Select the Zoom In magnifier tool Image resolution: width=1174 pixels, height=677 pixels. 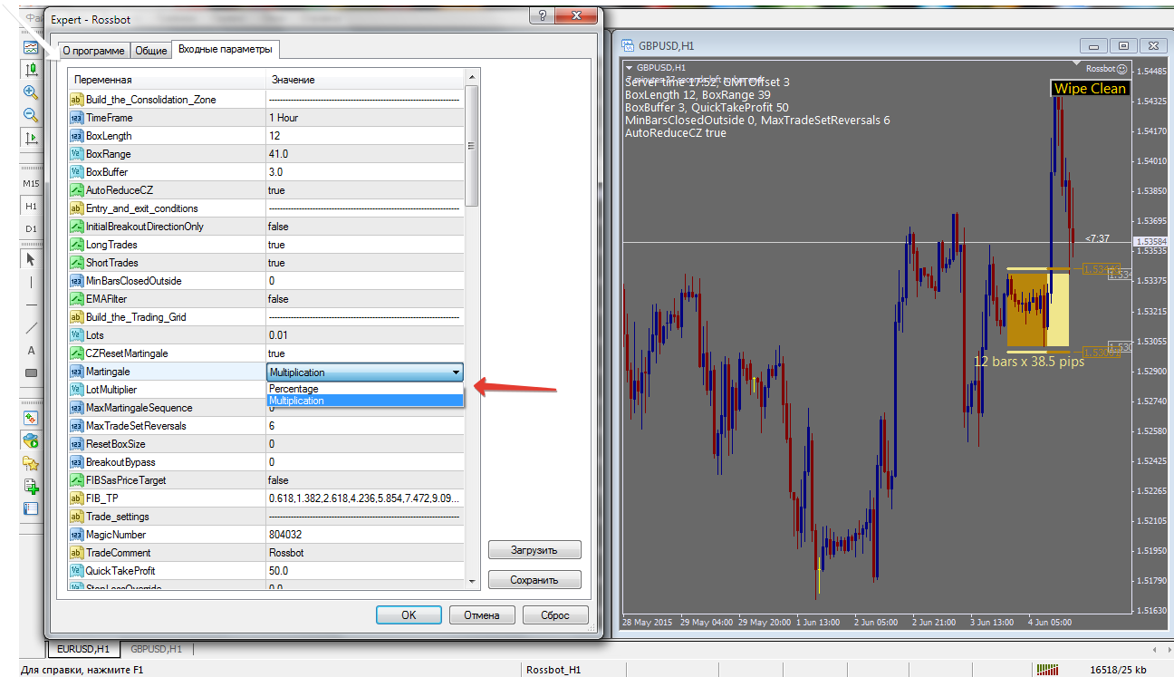[x=31, y=92]
